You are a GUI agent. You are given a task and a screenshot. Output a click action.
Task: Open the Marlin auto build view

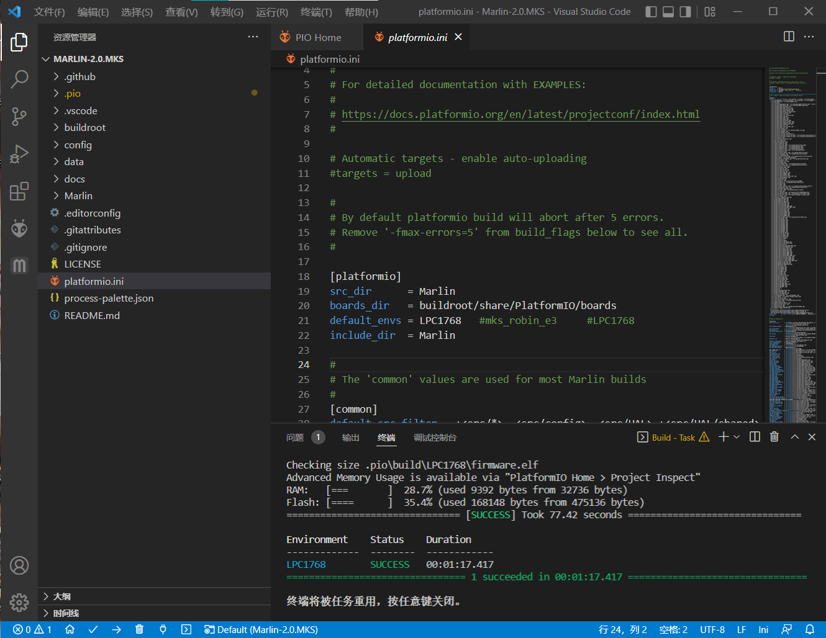coord(19,266)
